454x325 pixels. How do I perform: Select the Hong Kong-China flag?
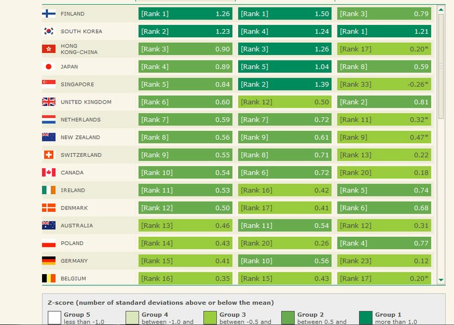pyautogui.click(x=48, y=49)
